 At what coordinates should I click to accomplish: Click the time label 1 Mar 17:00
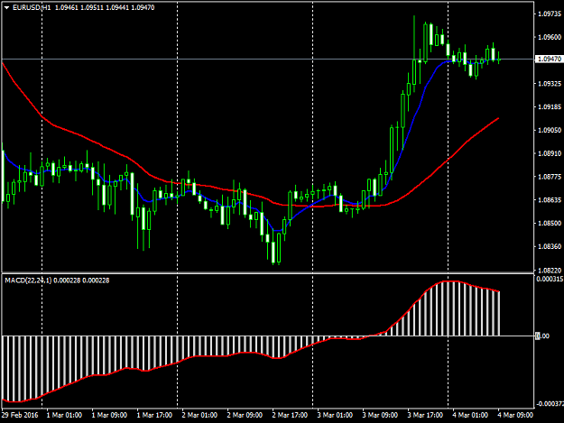154,415
